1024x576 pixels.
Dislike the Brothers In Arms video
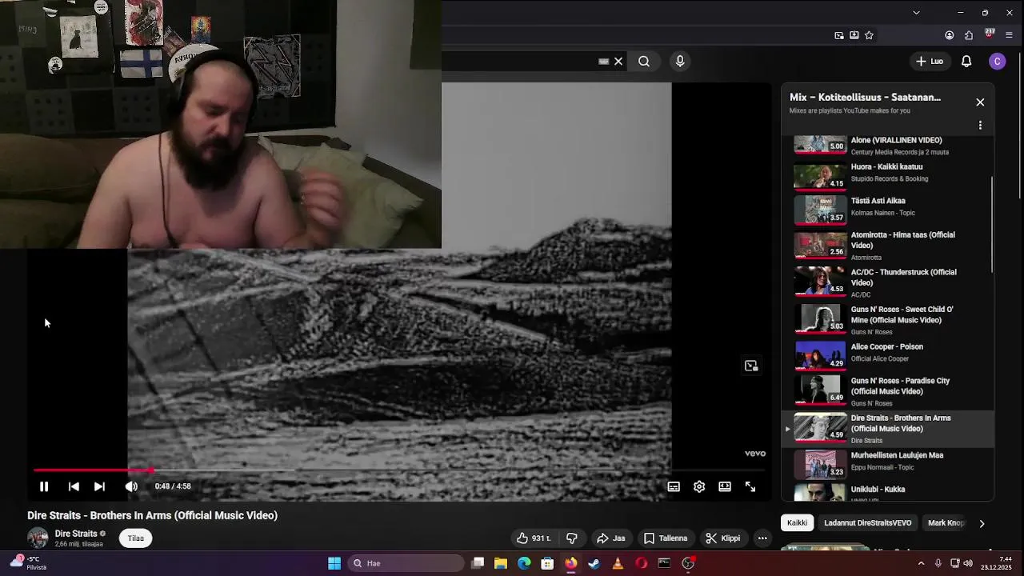[x=572, y=538]
